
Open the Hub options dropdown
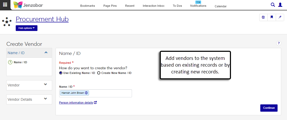tap(26, 28)
